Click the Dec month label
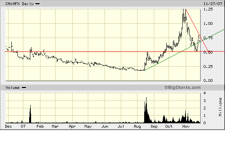Screen dimensions: 225x149 [x=8, y=126]
